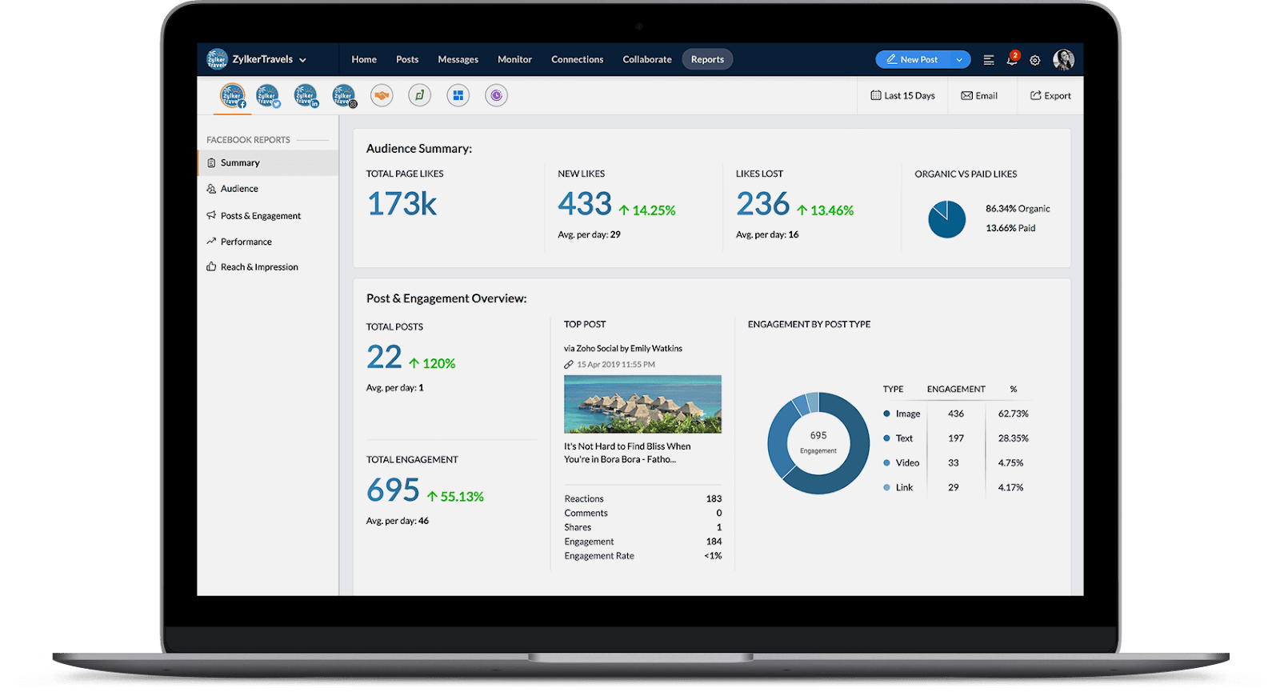Screen dimensions: 1280x692
Task: Open the Last 15 Days date range selector
Action: pyautogui.click(x=902, y=95)
